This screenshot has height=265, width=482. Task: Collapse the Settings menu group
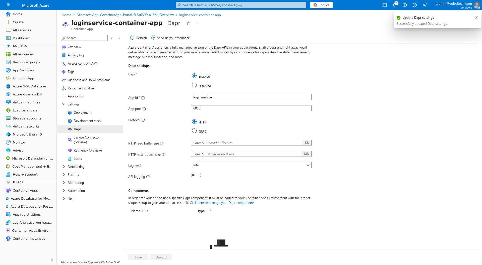pyautogui.click(x=64, y=104)
